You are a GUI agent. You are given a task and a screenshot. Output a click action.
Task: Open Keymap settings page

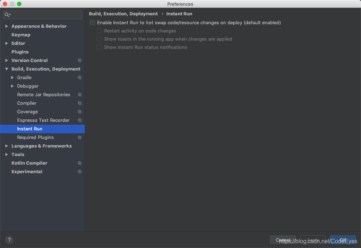[21, 35]
